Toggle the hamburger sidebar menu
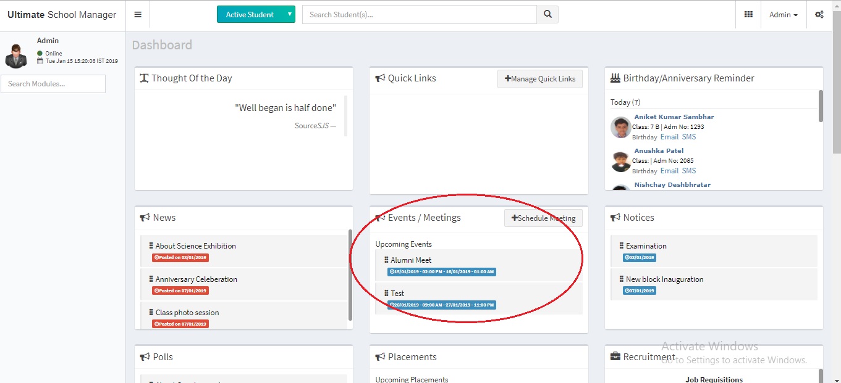The image size is (841, 383). [138, 15]
